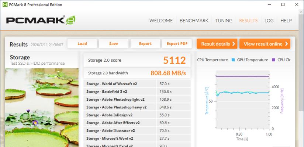Click the blue GPU Temperature legend swatch
Viewport: 304px width, 147px height.
[233, 60]
